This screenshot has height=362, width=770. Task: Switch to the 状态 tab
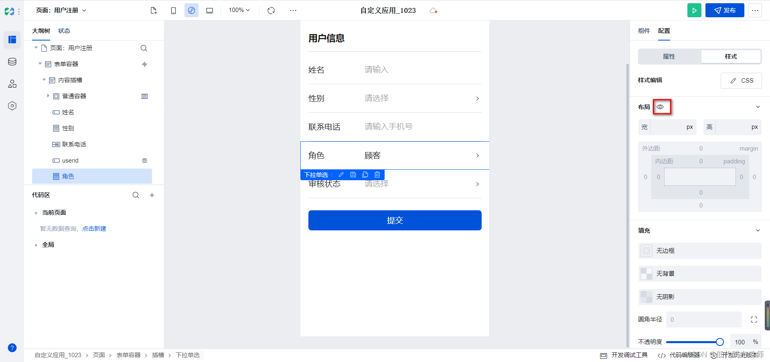pos(64,31)
